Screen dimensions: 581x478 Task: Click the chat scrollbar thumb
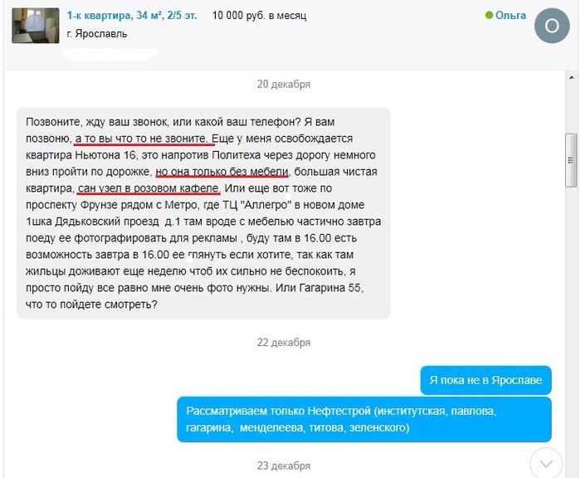571,160
